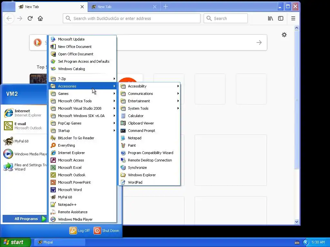Image resolution: width=330 pixels, height=247 pixels.
Task: Open Set Program Access and Defaults
Action: [82, 61]
